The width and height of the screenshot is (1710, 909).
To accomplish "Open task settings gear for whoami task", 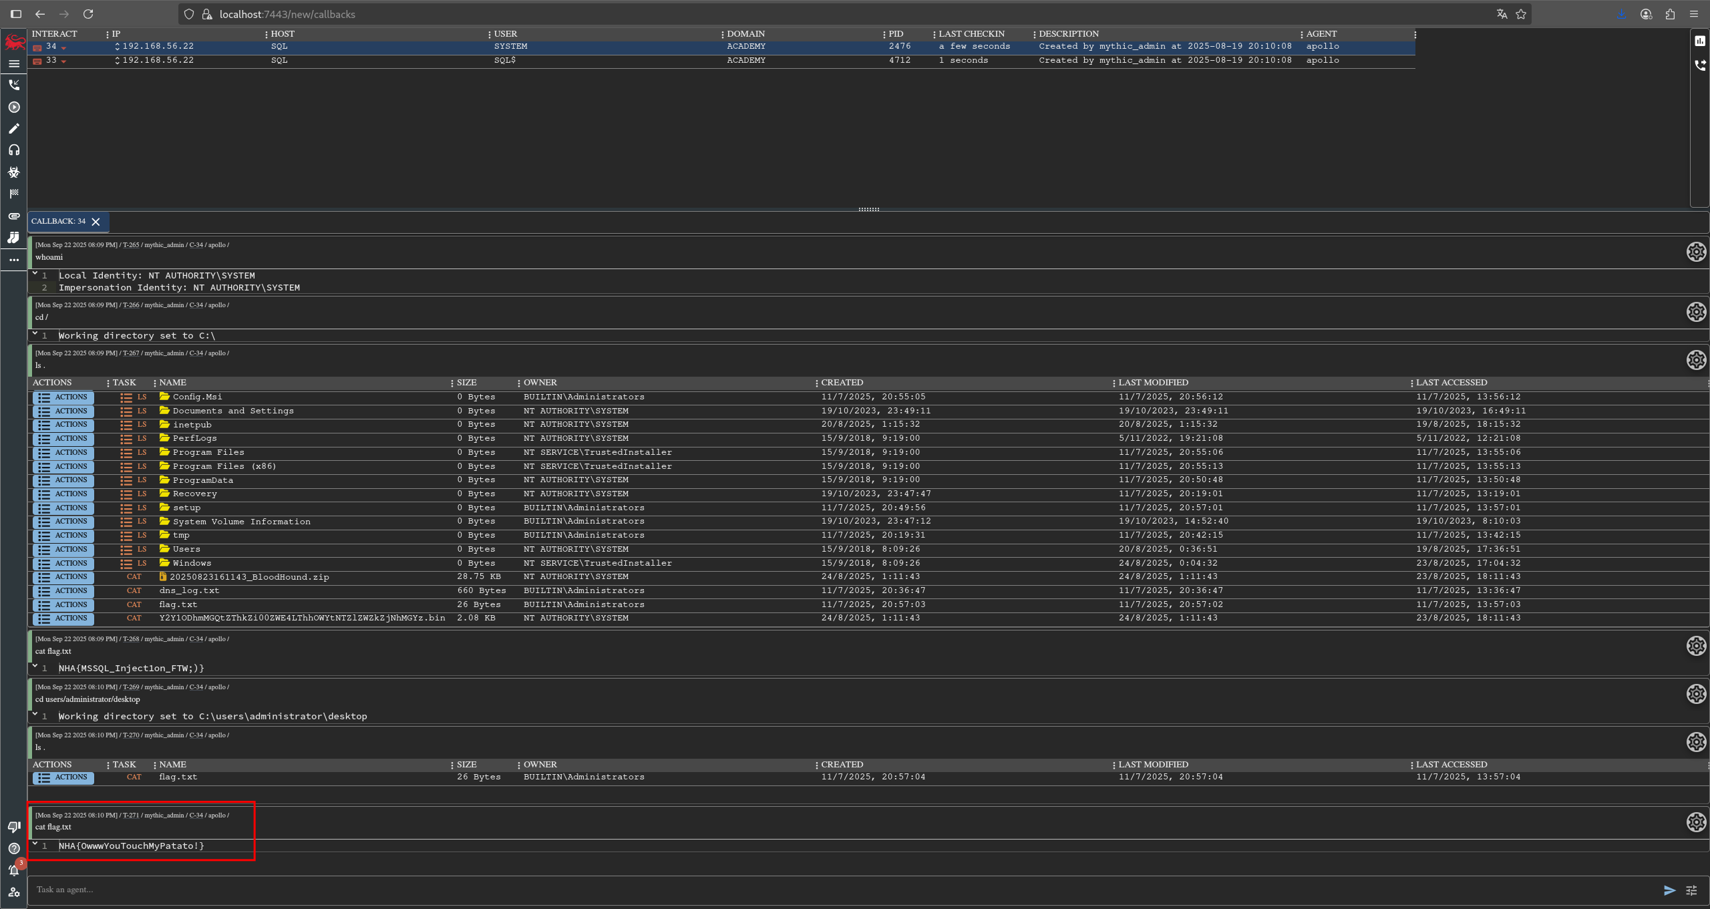I will pos(1696,252).
